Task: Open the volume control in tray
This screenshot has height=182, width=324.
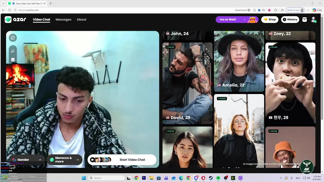Action: (x=309, y=178)
